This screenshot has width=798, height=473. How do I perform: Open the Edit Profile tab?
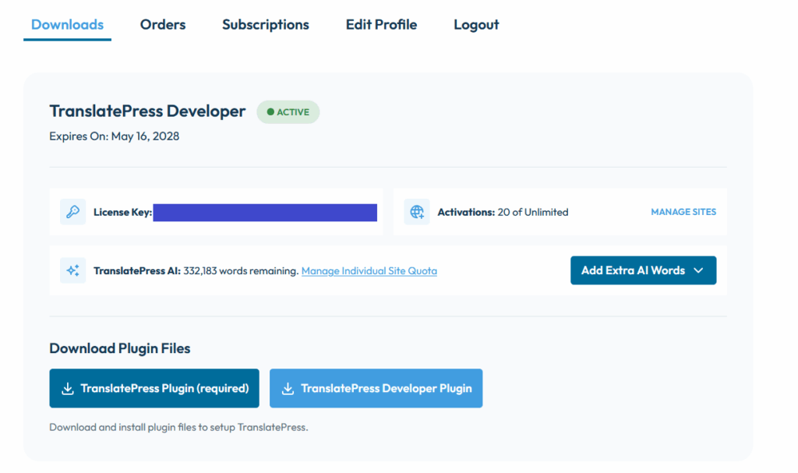click(381, 24)
